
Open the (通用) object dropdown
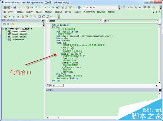pos(101,21)
